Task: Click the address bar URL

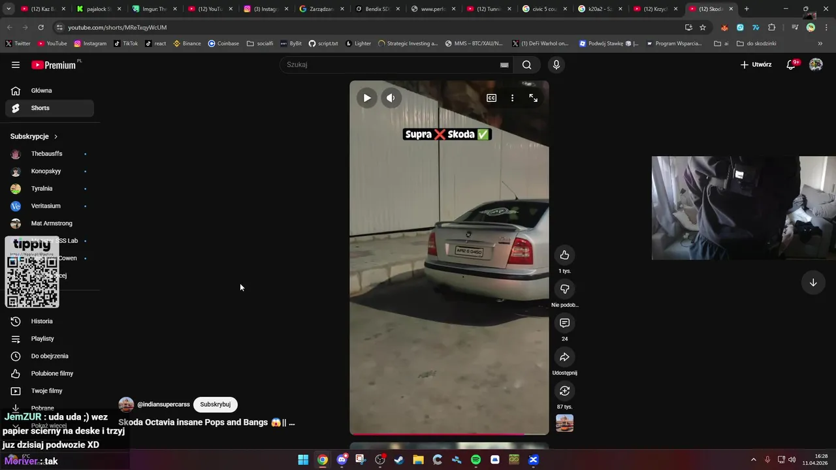Action: point(118,27)
